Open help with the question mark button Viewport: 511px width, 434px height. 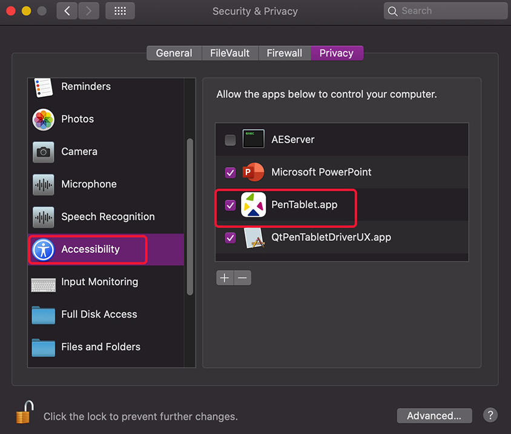pyautogui.click(x=490, y=415)
